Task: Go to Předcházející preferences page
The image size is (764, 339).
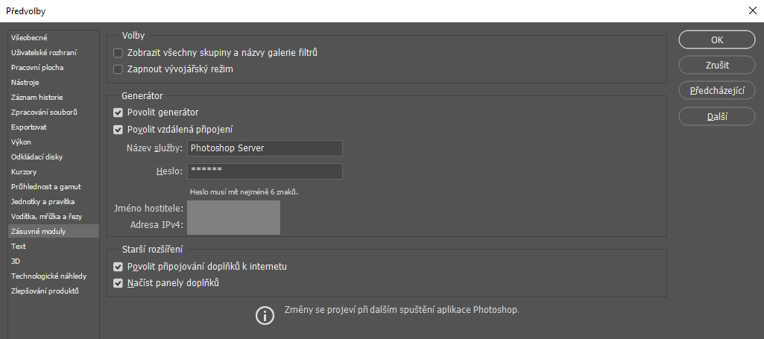Action: click(716, 91)
